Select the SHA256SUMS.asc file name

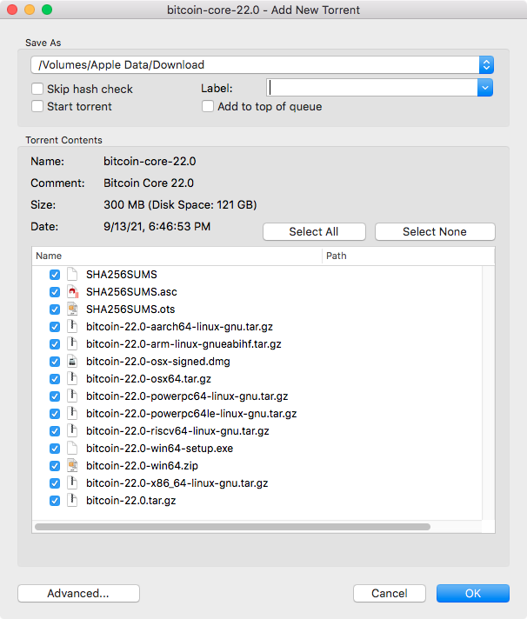[131, 292]
